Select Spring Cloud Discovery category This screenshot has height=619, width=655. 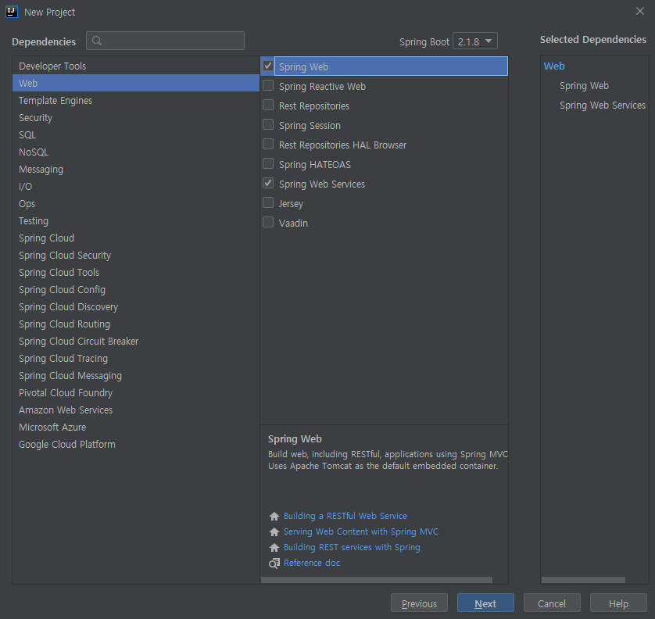[136, 307]
